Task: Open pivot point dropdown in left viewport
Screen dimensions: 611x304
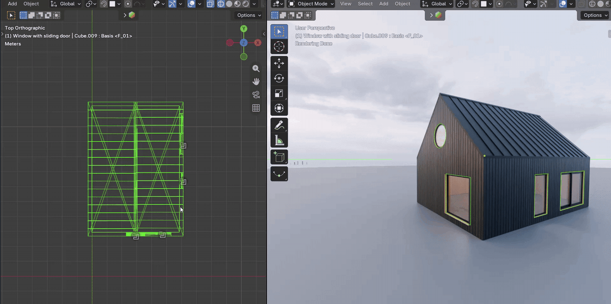Action: pyautogui.click(x=91, y=4)
